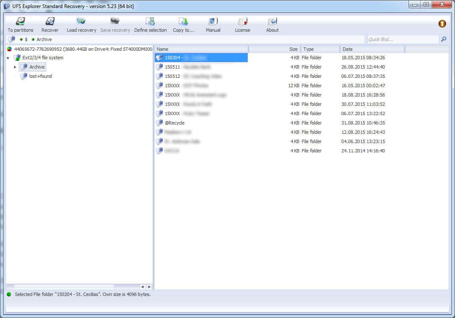This screenshot has width=455, height=318.
Task: Click the Copy to... toolbar icon
Action: (183, 22)
